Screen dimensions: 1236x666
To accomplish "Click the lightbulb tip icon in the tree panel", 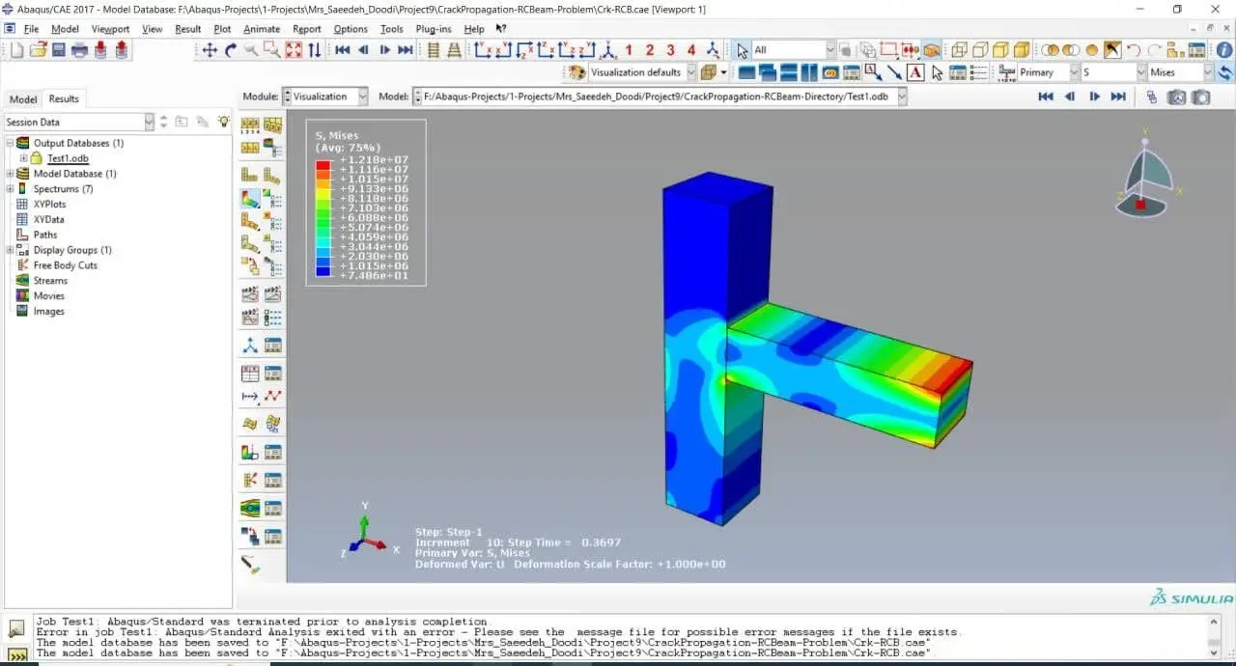I will [x=224, y=122].
